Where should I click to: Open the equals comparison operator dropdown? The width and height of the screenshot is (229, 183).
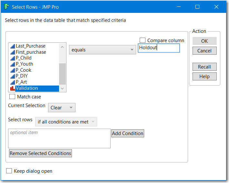(x=102, y=50)
